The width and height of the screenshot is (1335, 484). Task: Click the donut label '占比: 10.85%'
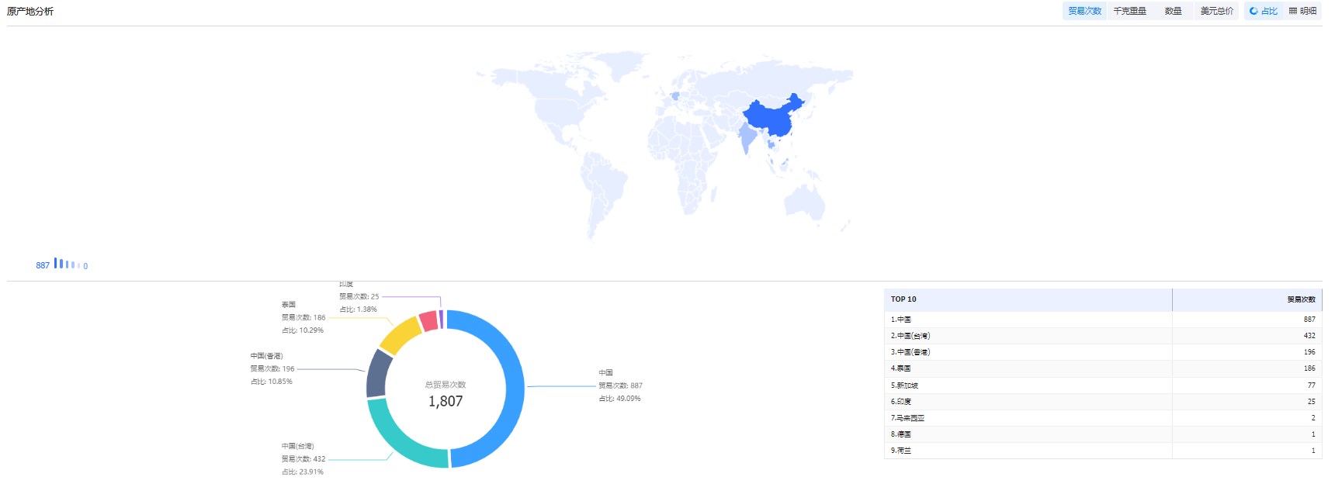point(272,382)
